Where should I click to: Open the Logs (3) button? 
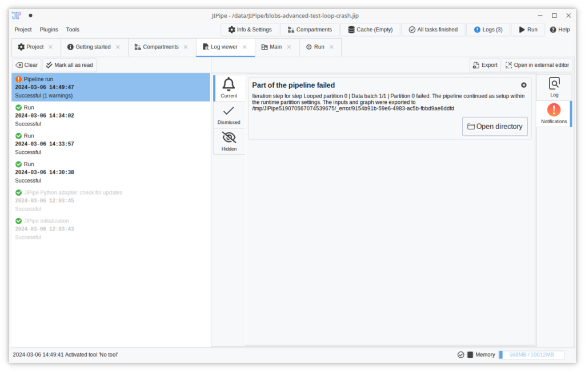tap(488, 30)
